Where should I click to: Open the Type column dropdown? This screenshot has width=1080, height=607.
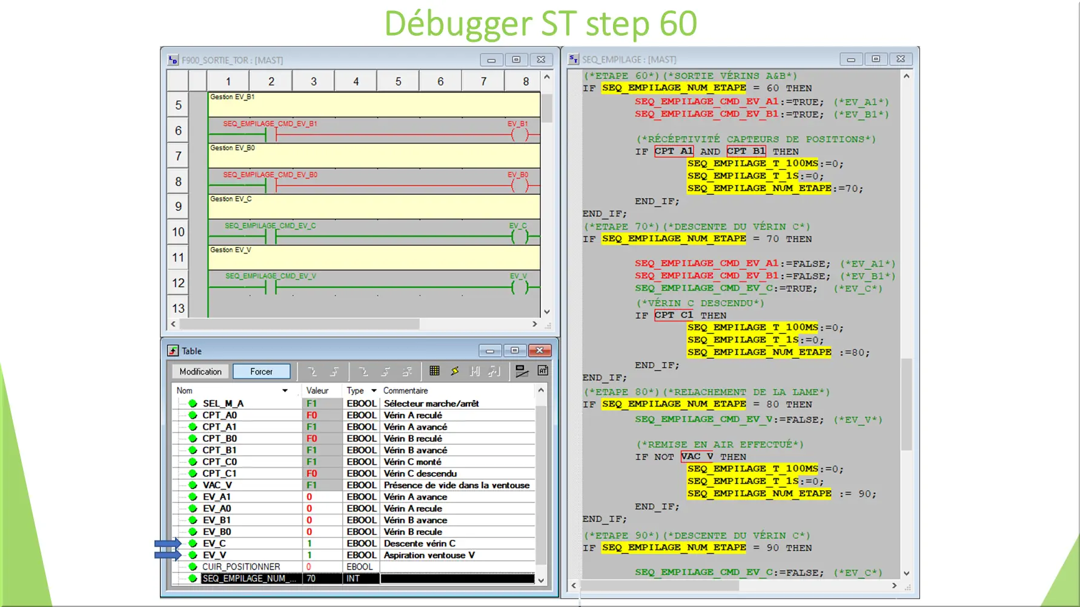click(x=374, y=390)
